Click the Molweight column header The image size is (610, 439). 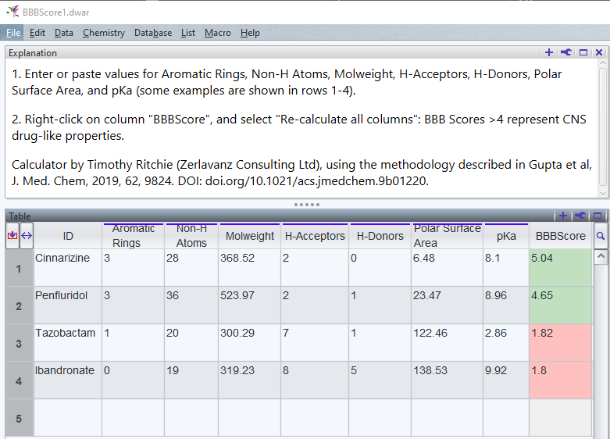(249, 236)
